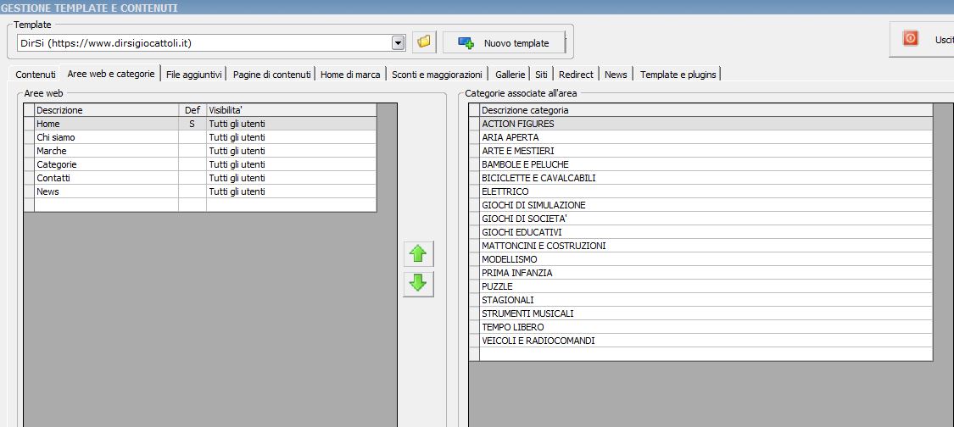This screenshot has width=954, height=427.
Task: Click the Def cell S of Home row
Action: pos(192,124)
